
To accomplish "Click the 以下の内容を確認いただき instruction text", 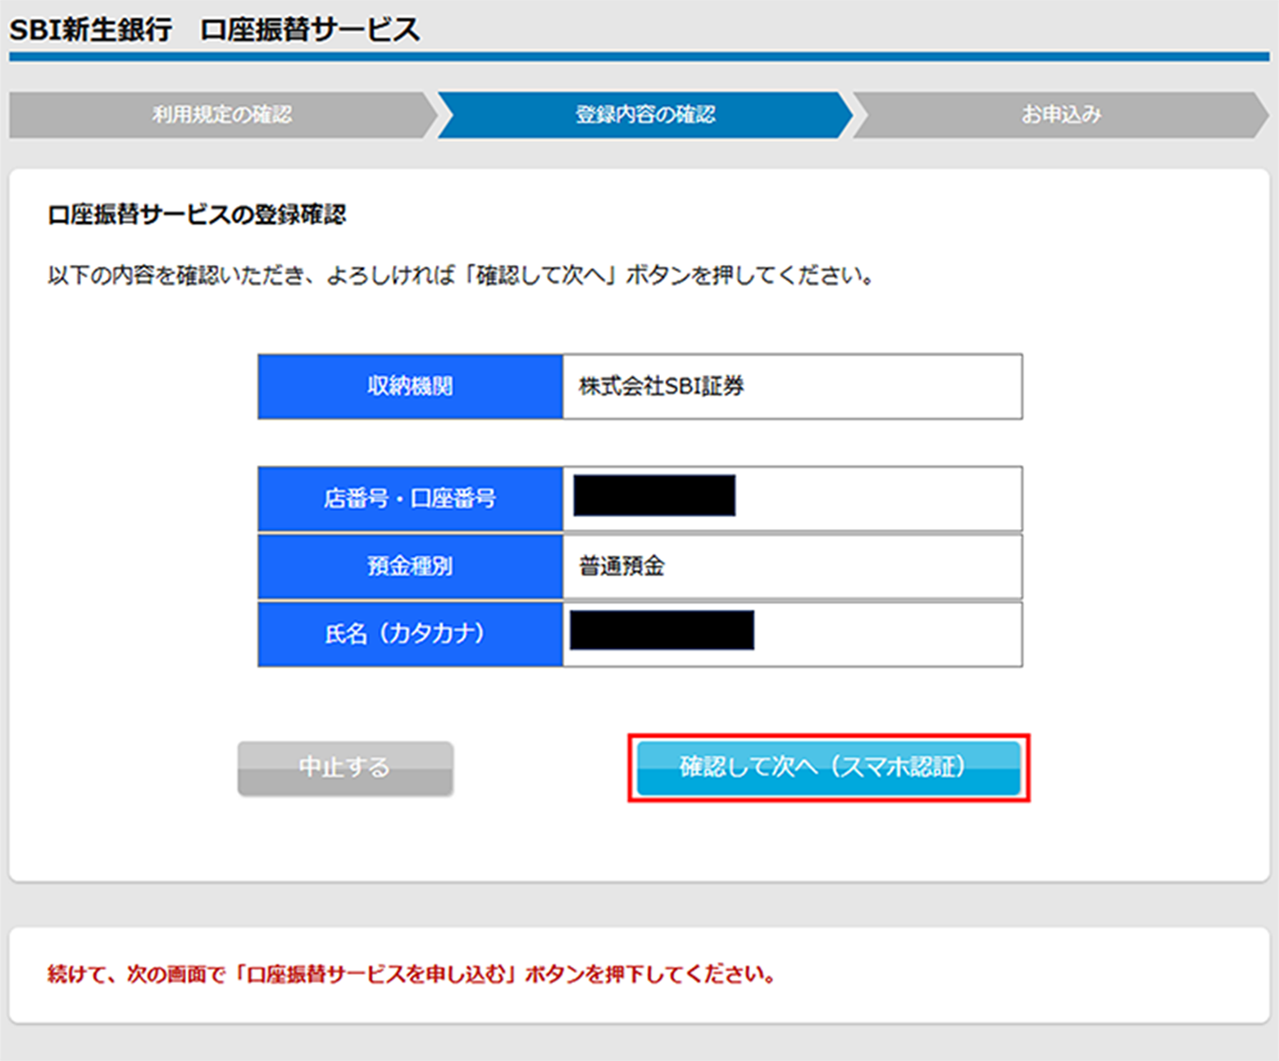I will click(461, 275).
